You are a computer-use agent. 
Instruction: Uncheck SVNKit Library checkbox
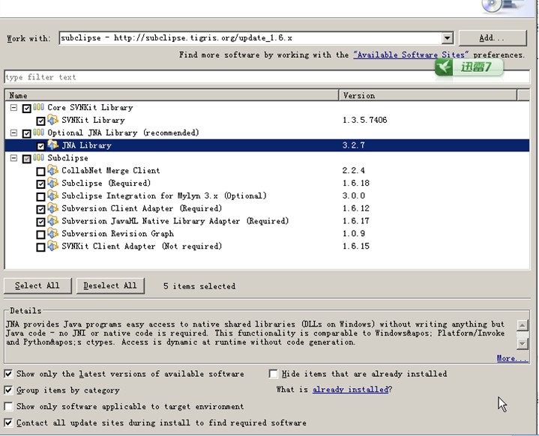point(40,121)
